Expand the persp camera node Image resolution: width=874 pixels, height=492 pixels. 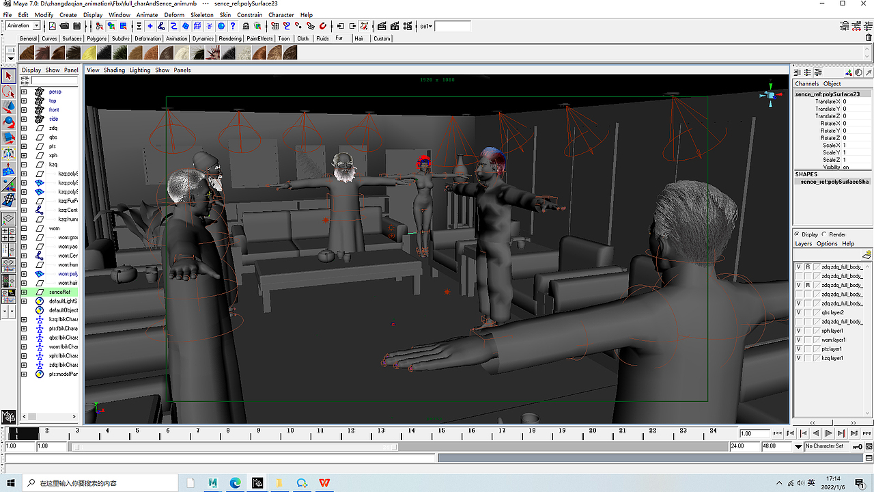click(x=24, y=92)
